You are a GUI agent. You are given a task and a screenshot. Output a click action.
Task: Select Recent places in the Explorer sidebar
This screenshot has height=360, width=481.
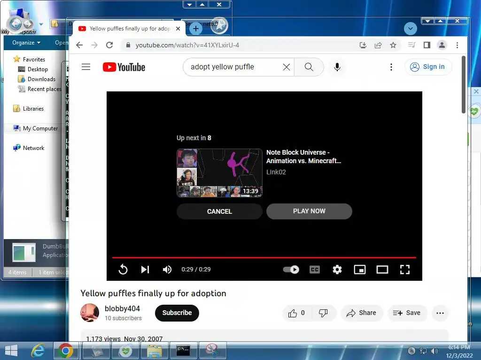40,89
